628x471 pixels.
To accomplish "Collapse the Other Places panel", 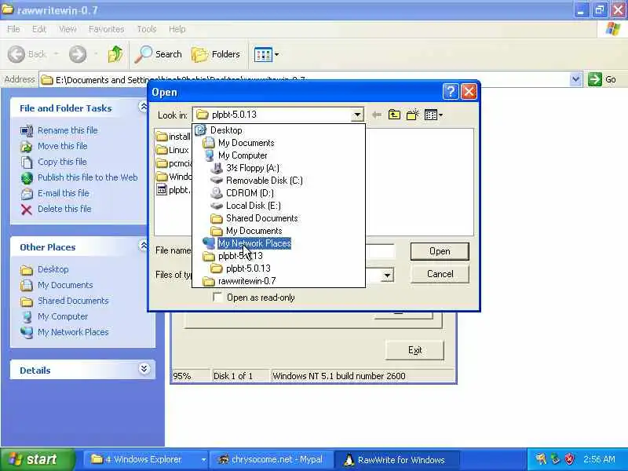I will [x=143, y=246].
